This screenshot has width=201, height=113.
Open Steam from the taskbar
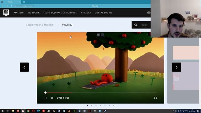tap(105, 111)
